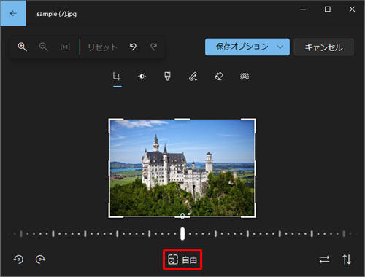Image resolution: width=365 pixels, height=277 pixels.
Task: Close the photo editor window
Action: click(352, 9)
